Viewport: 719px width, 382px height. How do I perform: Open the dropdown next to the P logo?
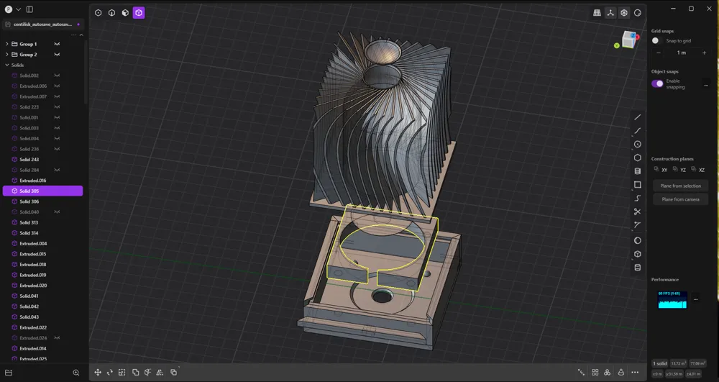(19, 9)
